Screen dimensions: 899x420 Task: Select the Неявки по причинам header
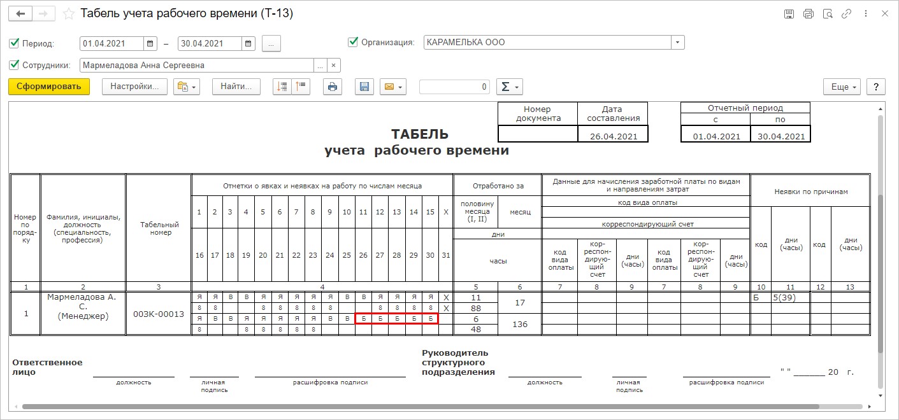810,191
